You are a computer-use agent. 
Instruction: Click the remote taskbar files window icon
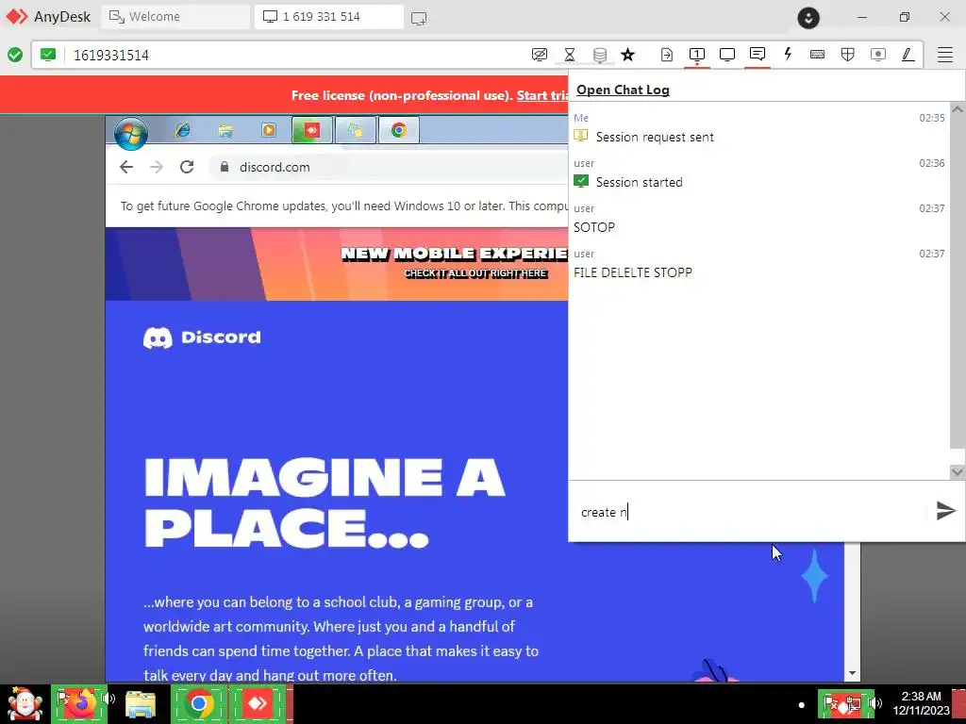(355, 130)
